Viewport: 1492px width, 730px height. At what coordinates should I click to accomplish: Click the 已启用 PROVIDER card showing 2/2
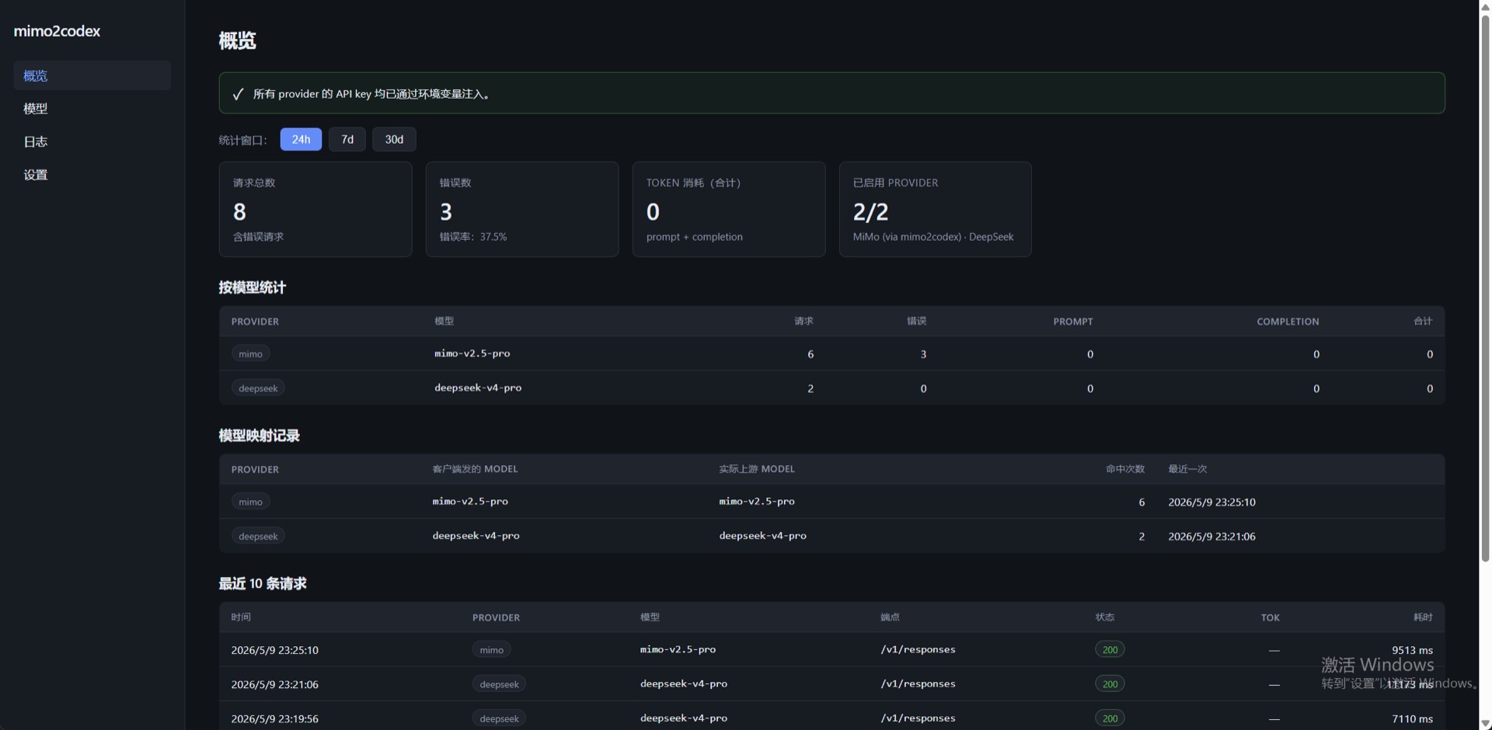pos(936,209)
